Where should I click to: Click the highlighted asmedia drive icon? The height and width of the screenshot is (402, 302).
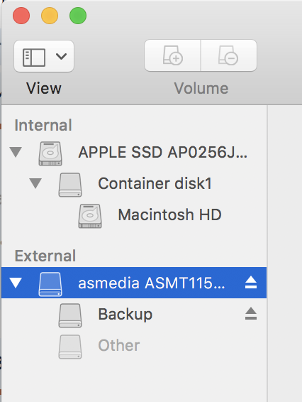click(x=50, y=284)
